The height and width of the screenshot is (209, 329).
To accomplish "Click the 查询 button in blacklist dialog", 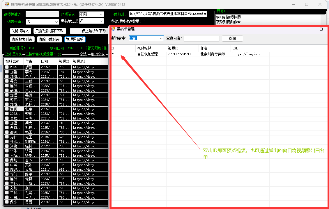I will coord(232,38).
